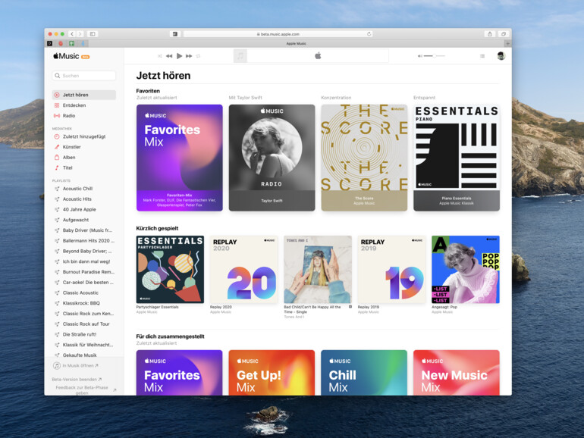Open the Bad Child single cover
This screenshot has height=438, width=584.
[x=318, y=270]
